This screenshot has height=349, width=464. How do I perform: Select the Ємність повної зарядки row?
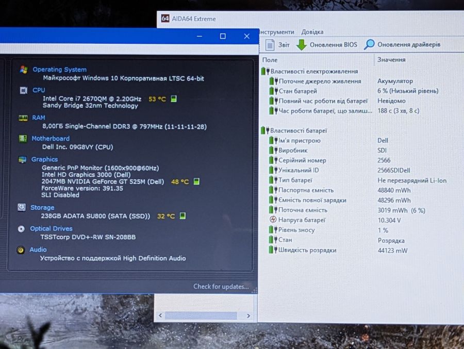[362, 200]
